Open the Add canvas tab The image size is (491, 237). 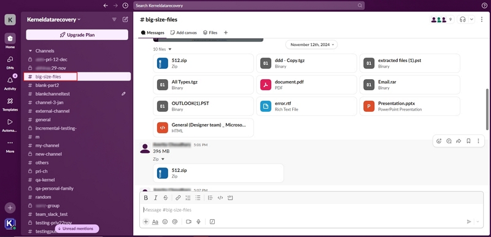coord(184,33)
